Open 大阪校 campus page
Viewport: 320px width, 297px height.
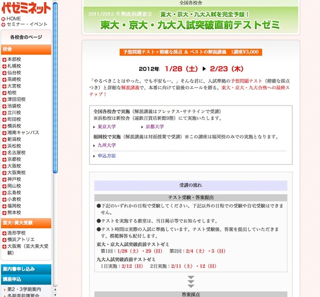tap(14, 166)
